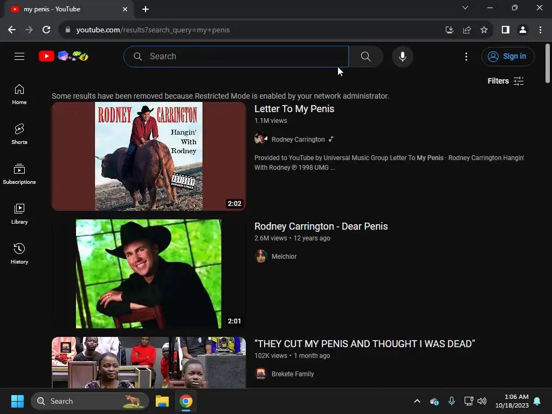
Task: Open the tab search dropdown
Action: click(x=465, y=8)
